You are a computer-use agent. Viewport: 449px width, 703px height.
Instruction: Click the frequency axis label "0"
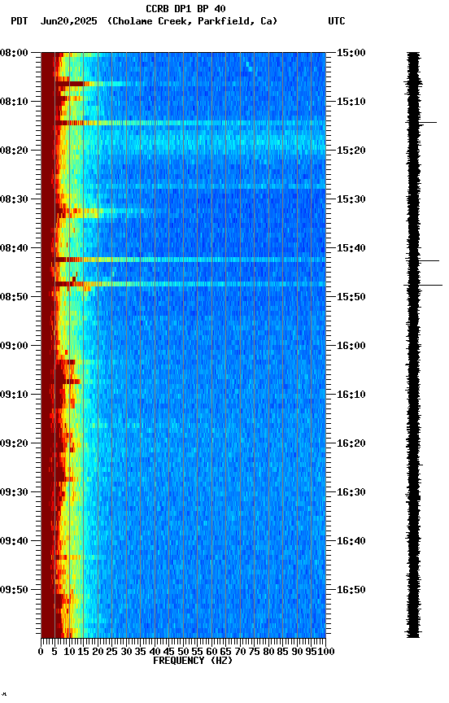click(41, 652)
